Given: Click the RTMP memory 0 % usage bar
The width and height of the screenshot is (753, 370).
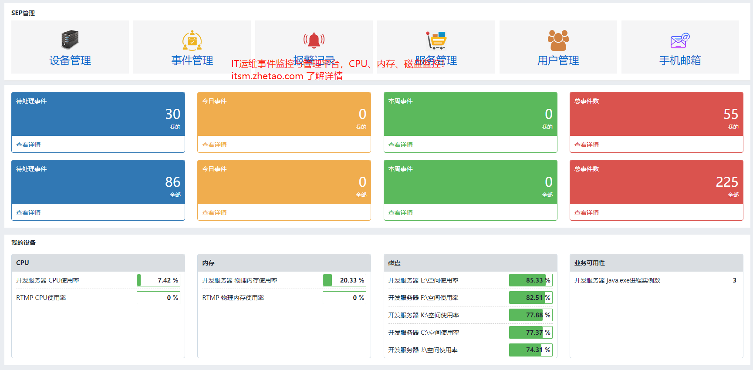Looking at the screenshot, I should (344, 298).
